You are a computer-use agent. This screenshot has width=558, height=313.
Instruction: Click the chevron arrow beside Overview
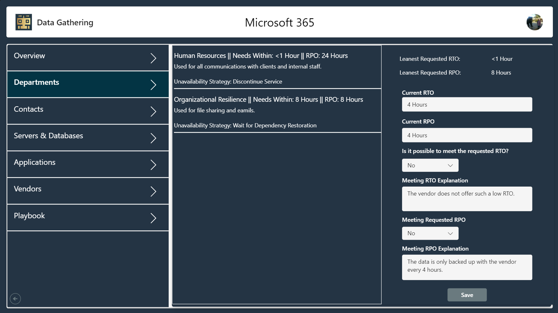tap(153, 58)
